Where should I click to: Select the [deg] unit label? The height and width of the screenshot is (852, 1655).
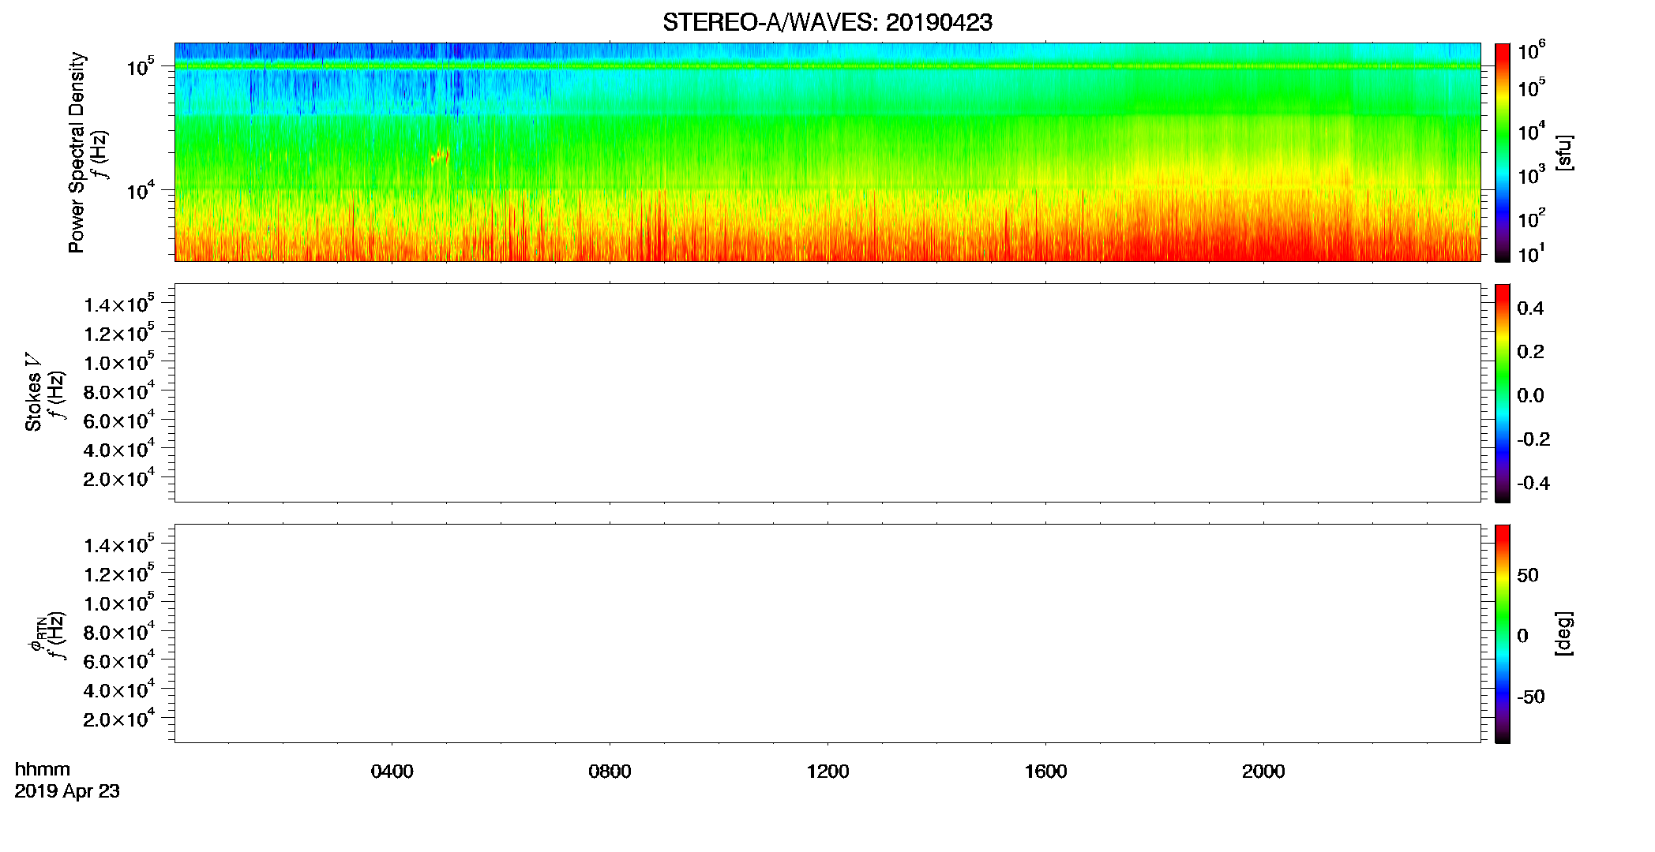point(1563,633)
